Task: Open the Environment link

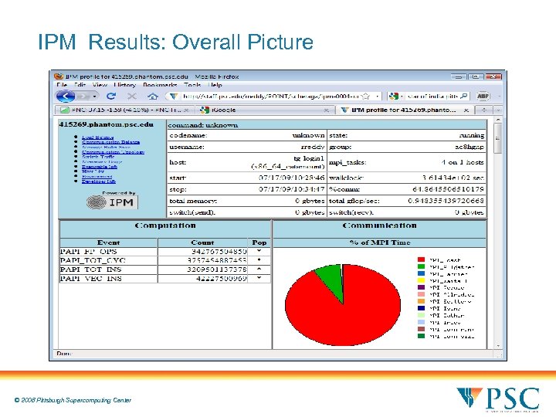Action: (x=97, y=176)
